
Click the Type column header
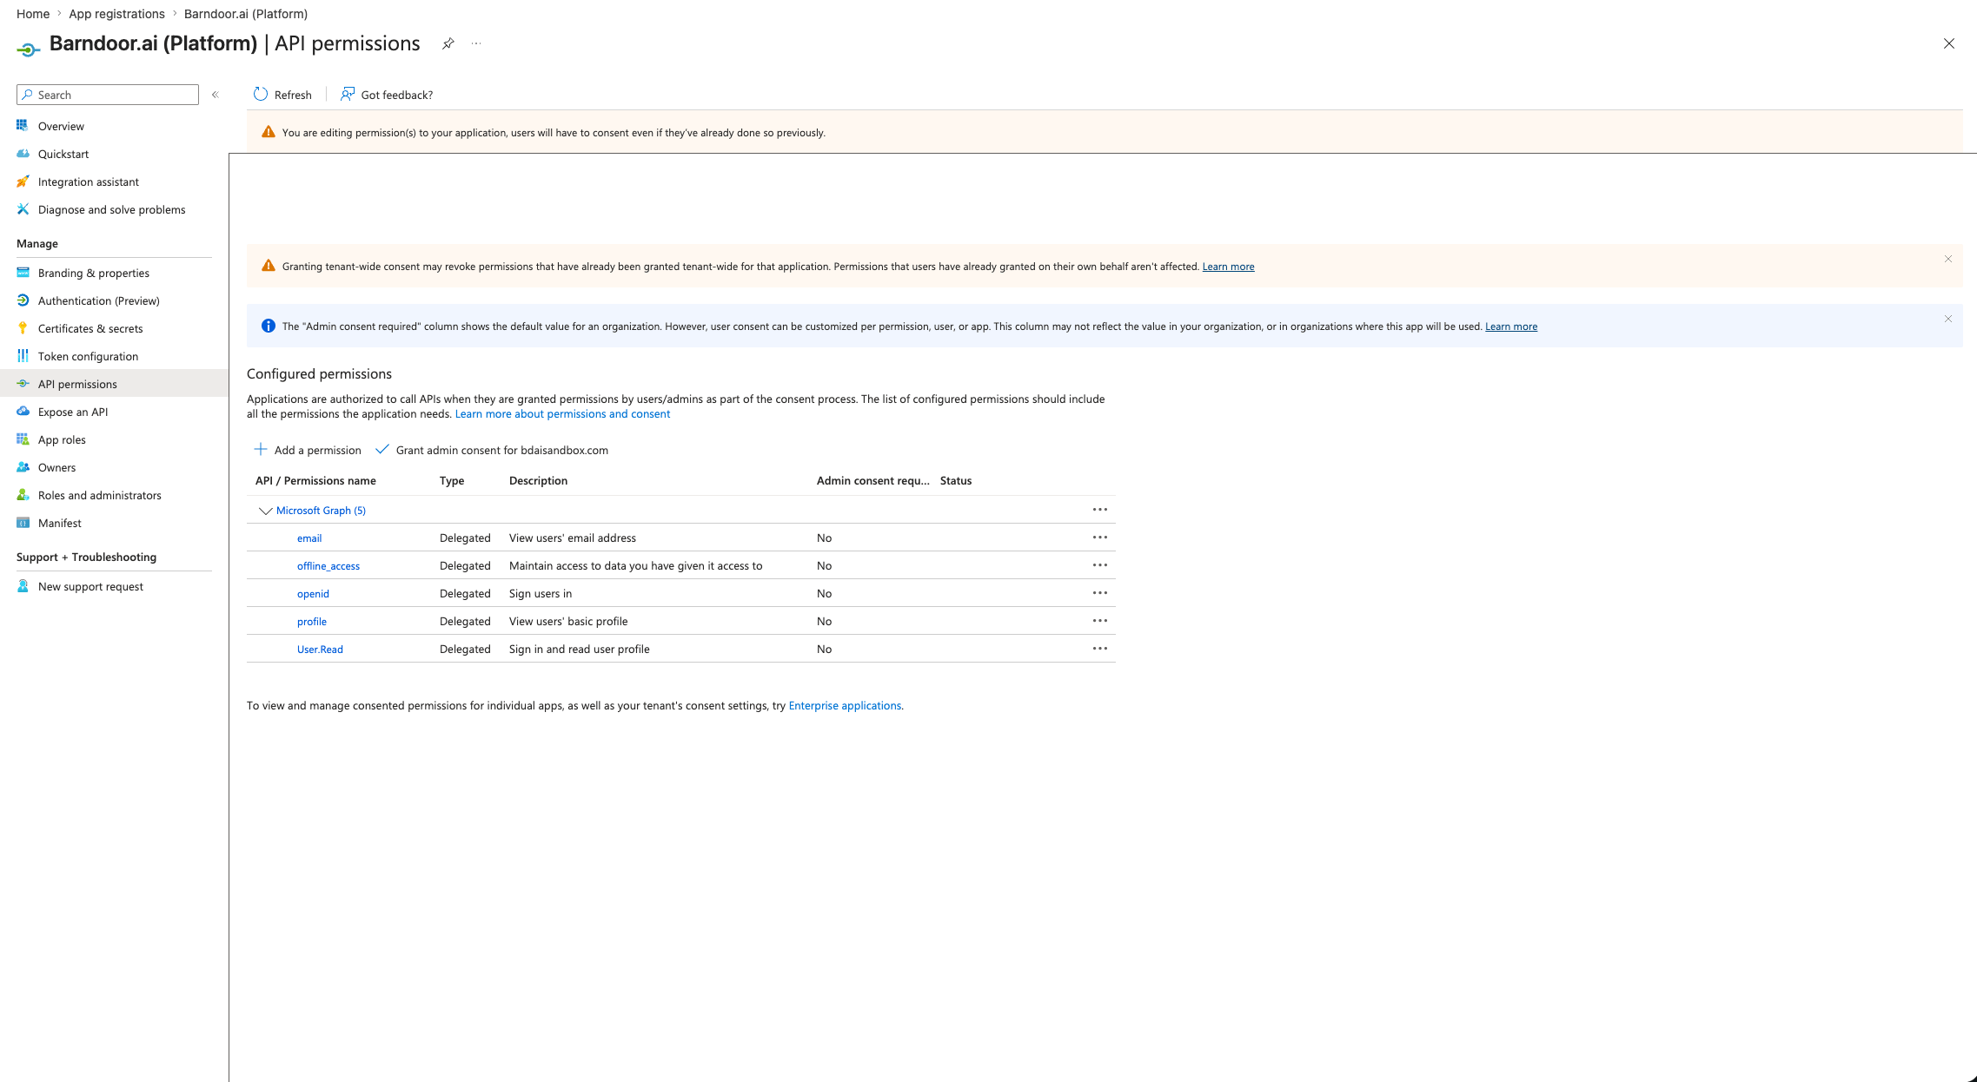(452, 480)
